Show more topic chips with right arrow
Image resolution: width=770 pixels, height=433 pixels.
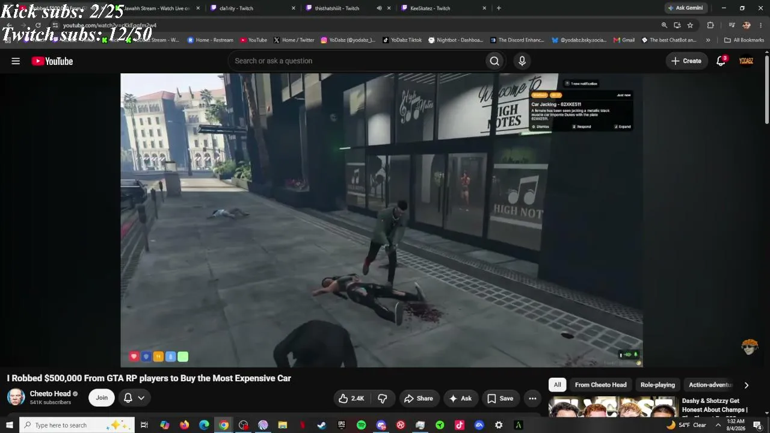tap(746, 385)
